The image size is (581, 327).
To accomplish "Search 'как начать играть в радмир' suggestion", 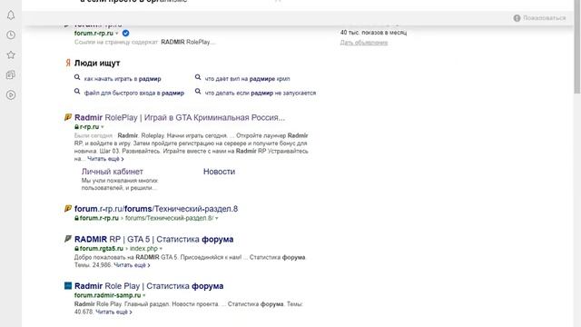I will tap(123, 79).
